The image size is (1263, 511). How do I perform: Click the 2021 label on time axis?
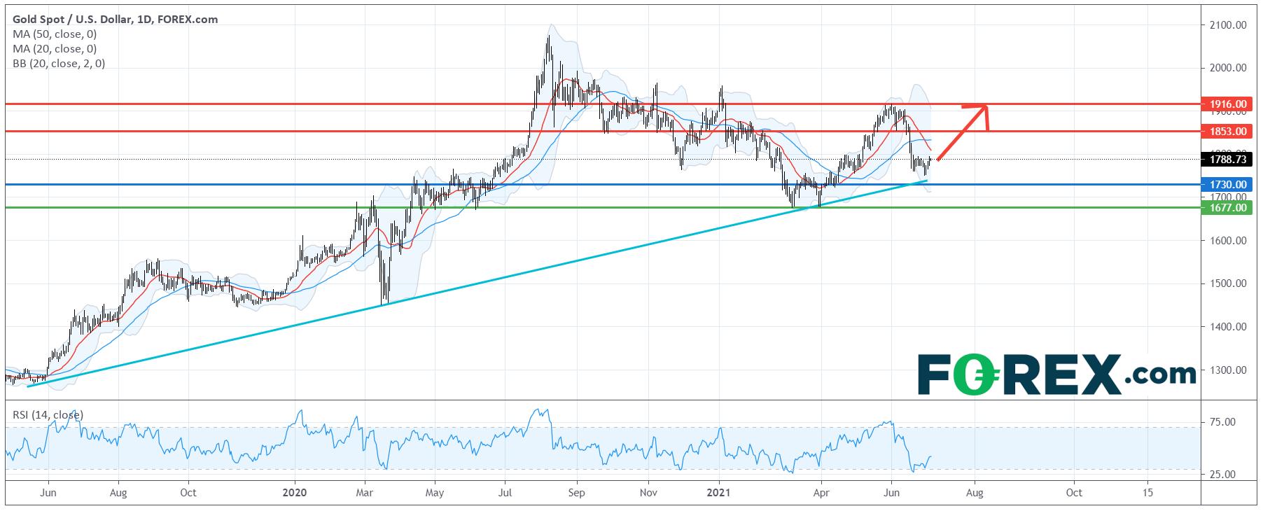720,493
